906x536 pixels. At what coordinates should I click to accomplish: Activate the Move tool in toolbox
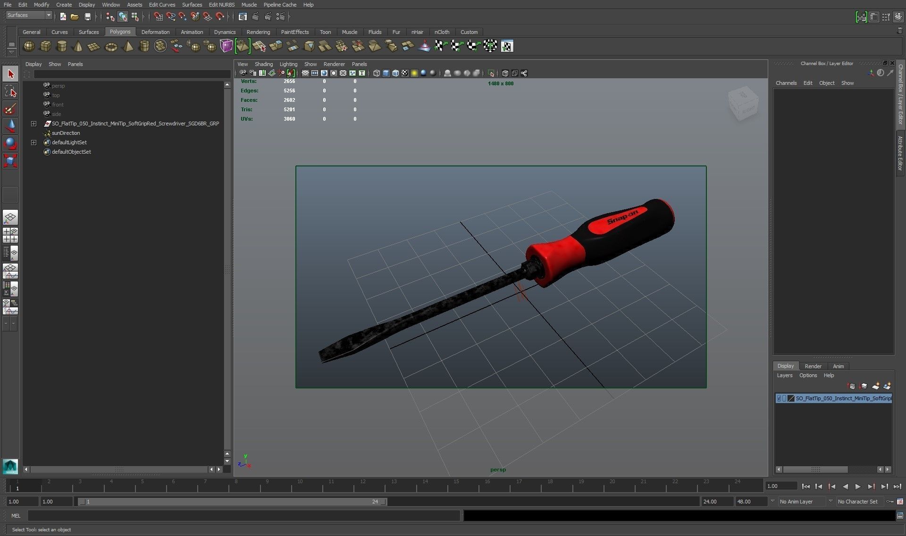10,126
